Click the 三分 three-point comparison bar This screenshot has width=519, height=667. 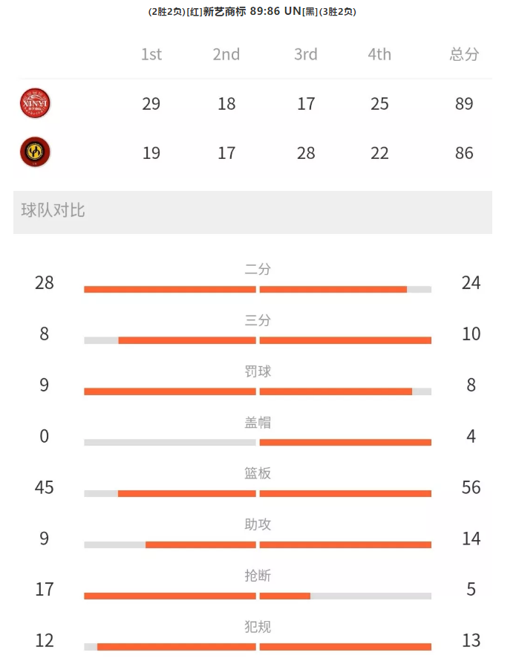coord(258,340)
